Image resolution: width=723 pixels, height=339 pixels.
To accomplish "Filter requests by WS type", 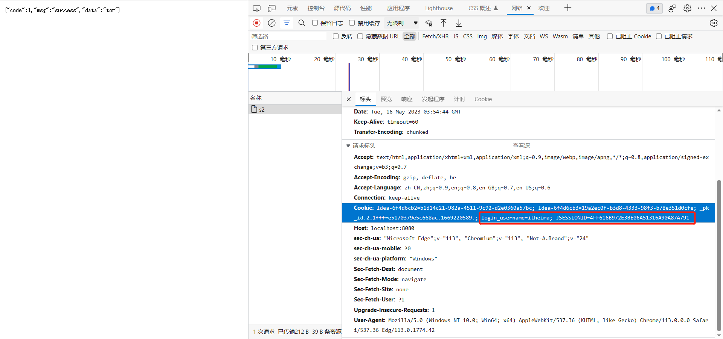I will (544, 36).
